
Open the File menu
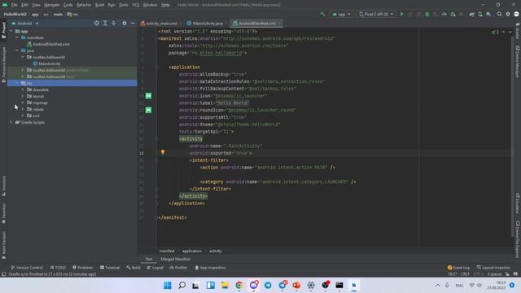(15, 5)
